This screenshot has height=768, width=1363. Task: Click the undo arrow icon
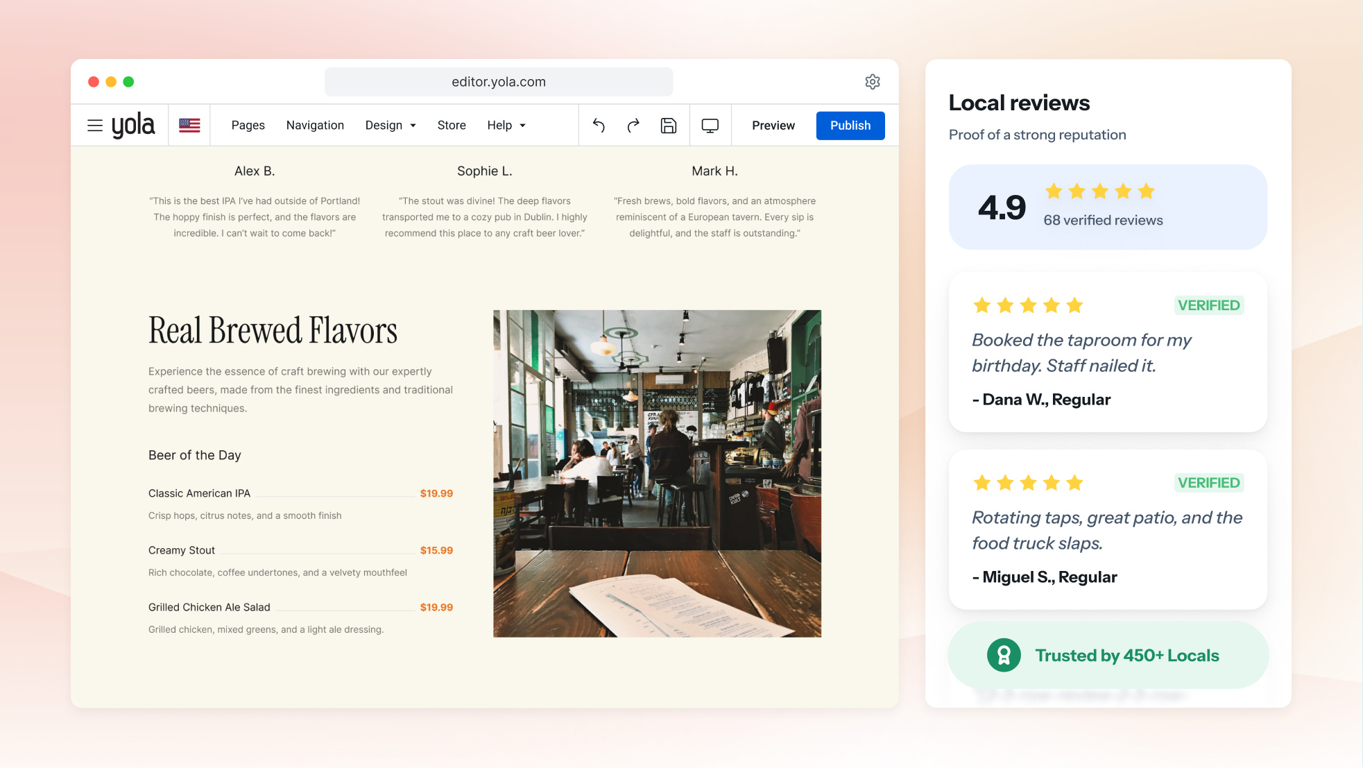tap(599, 126)
